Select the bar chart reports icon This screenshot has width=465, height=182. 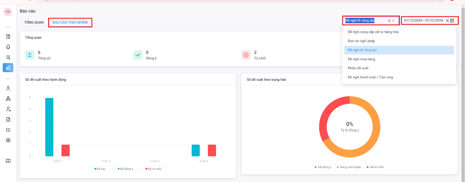click(x=8, y=68)
